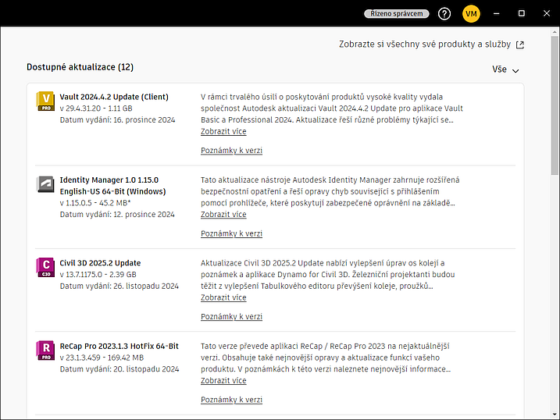This screenshot has width=560, height=420.
Task: Expand Identity Manager description with Zobrazit více
Action: pos(223,215)
